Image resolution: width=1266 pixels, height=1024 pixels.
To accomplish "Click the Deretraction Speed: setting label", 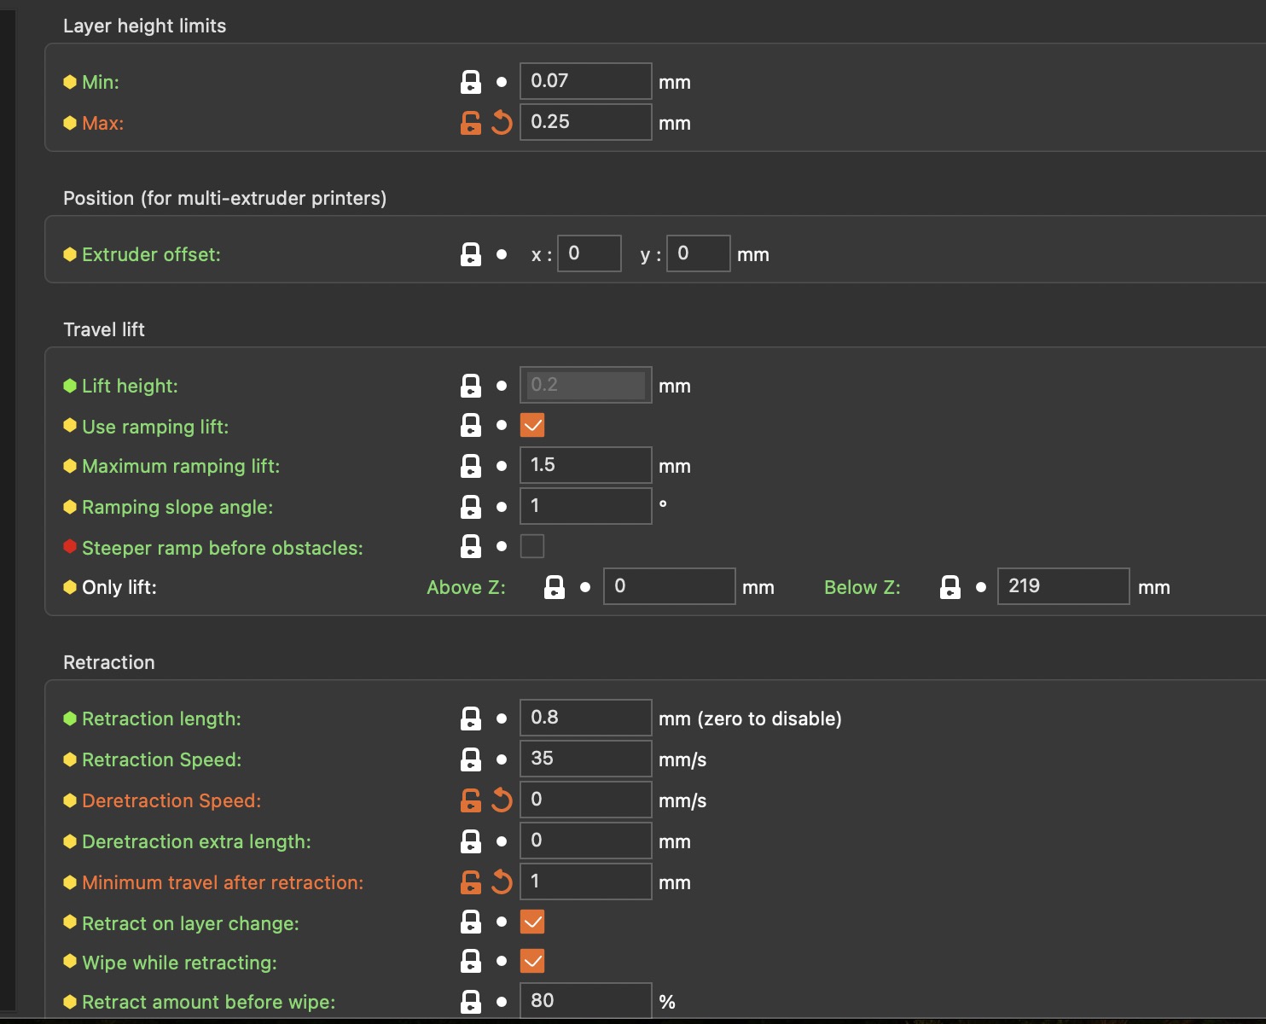I will (x=171, y=800).
